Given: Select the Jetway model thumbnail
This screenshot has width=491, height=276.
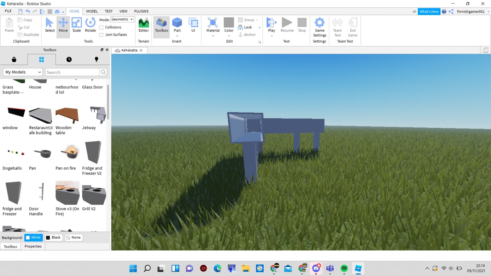Looking at the screenshot, I should [94, 115].
